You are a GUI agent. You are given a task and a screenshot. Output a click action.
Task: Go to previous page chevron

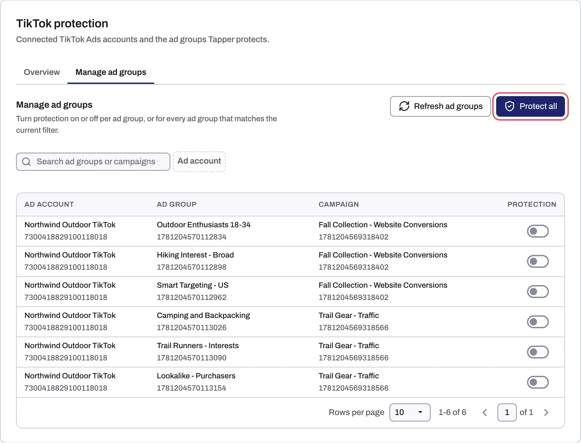click(485, 412)
